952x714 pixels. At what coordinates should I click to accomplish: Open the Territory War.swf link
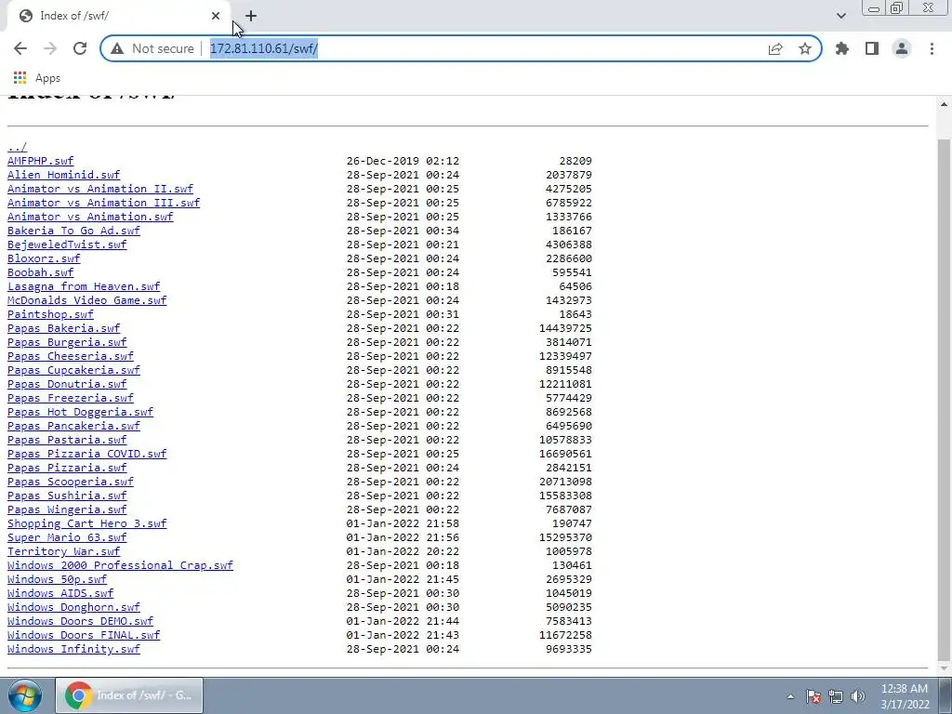point(64,552)
